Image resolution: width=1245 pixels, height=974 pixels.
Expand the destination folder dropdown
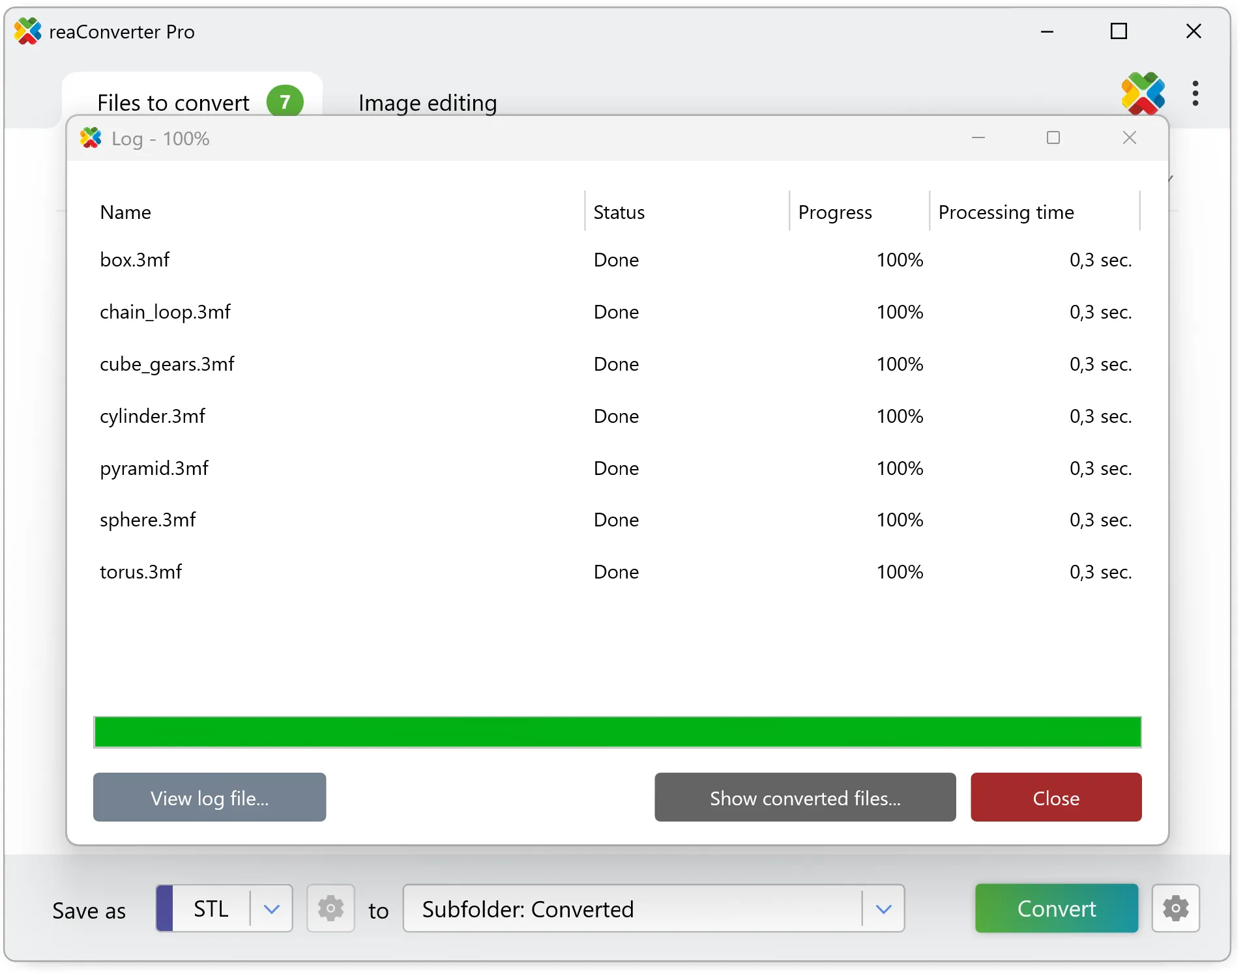tap(885, 908)
